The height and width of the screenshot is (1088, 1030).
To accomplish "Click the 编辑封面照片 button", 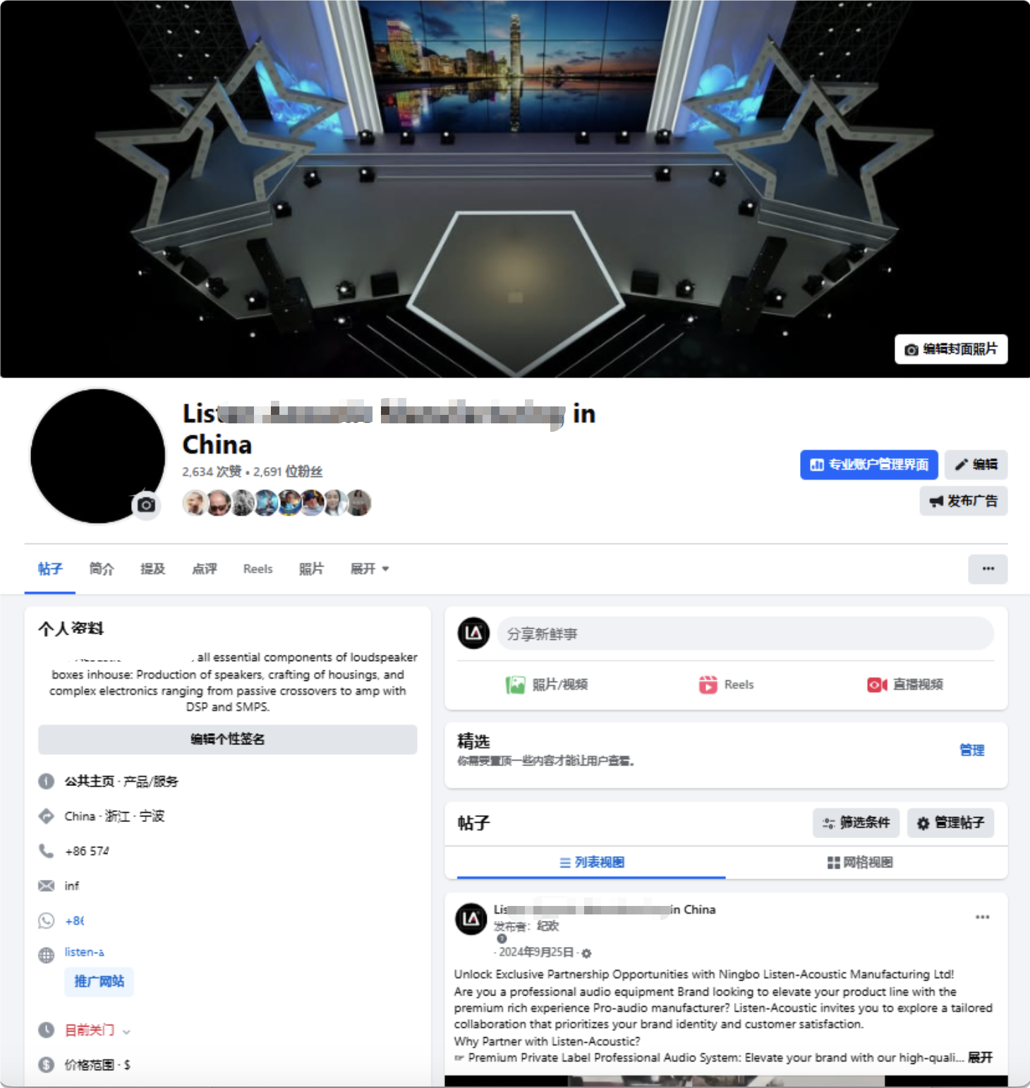I will [x=951, y=349].
